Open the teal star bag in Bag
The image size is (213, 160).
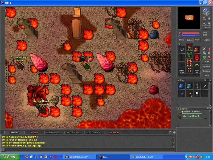[189, 86]
